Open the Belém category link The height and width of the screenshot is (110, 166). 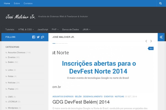(11, 62)
